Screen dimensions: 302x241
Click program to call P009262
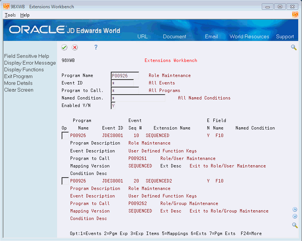[x=137, y=203]
